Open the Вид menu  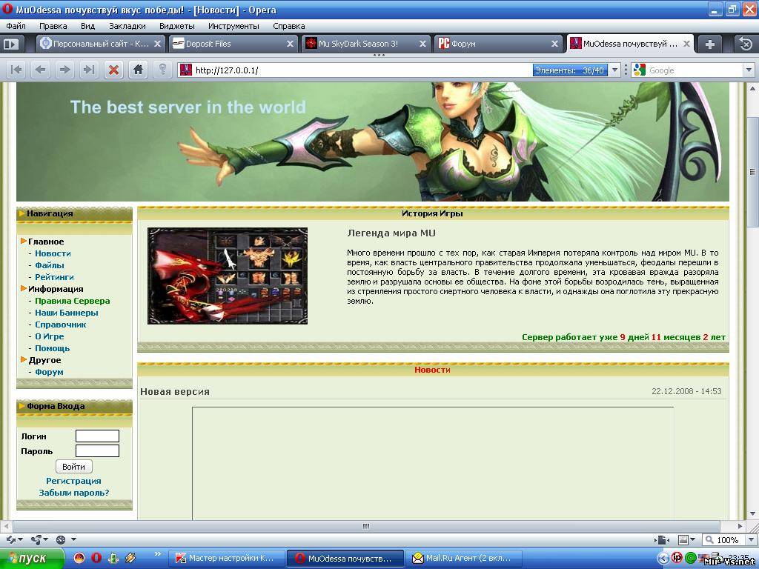[x=87, y=26]
